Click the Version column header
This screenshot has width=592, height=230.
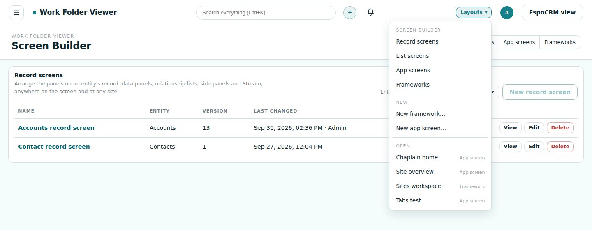[x=215, y=111]
